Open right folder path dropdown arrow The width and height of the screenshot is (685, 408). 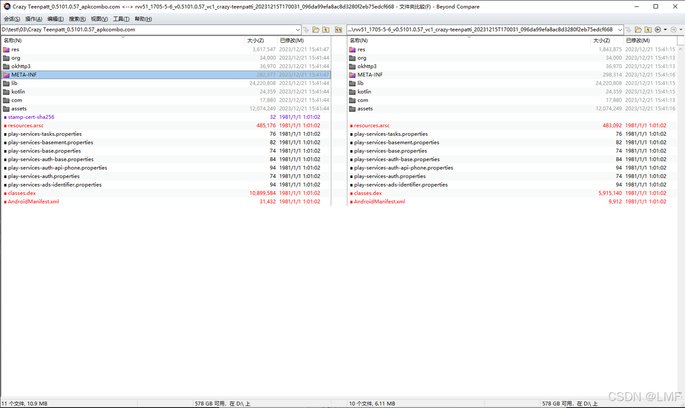tap(620, 29)
